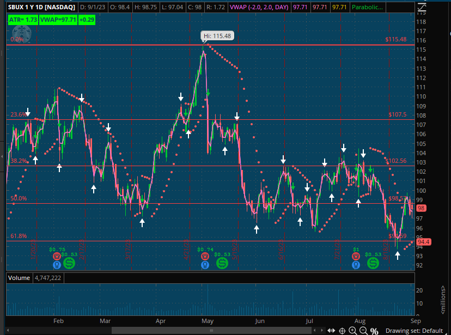Click the scrollbar right arrow near the toolbar
Screen dimensions: 451x335
[x=321, y=331]
